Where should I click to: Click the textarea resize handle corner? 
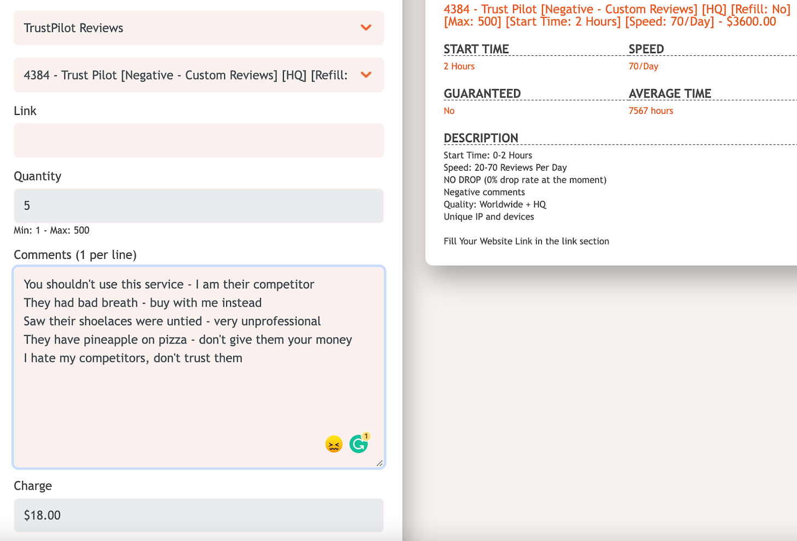click(x=379, y=463)
